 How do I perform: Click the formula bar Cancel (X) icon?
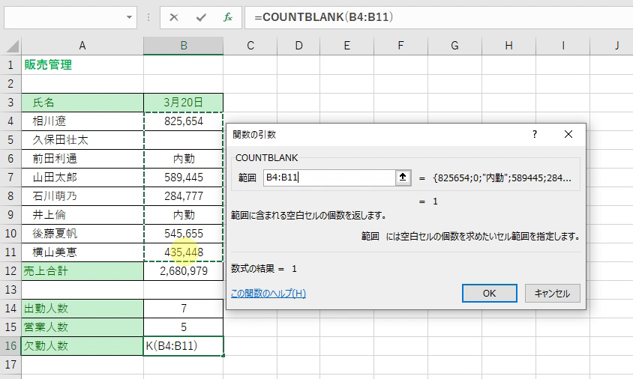(x=174, y=16)
